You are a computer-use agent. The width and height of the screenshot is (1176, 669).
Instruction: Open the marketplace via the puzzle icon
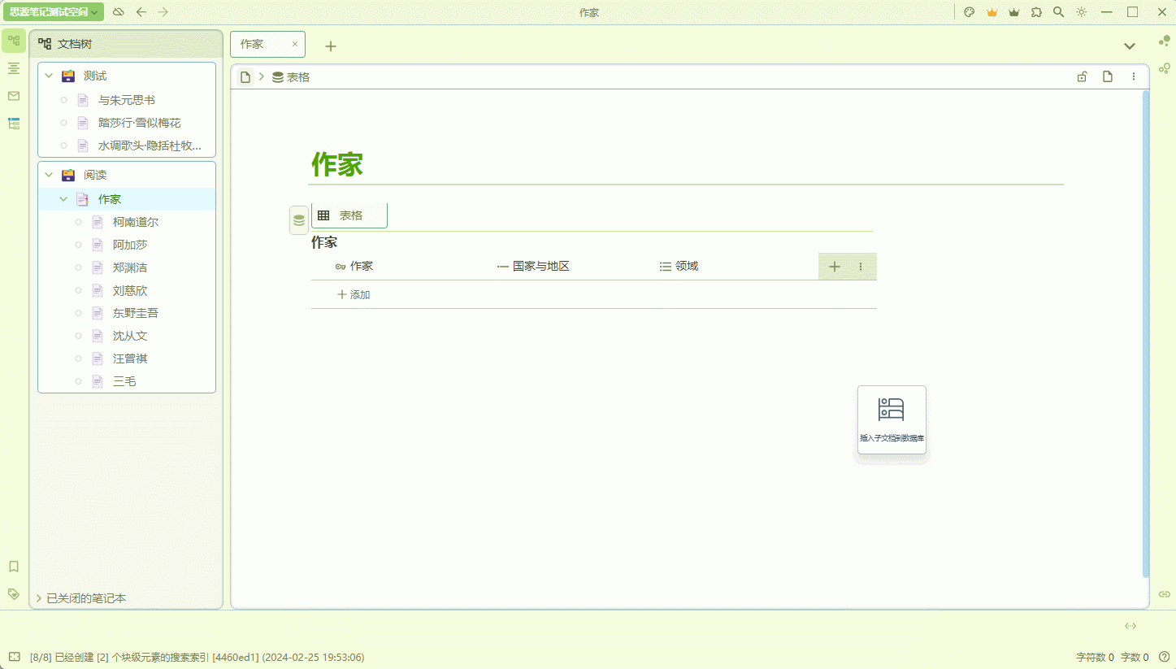click(x=1036, y=12)
